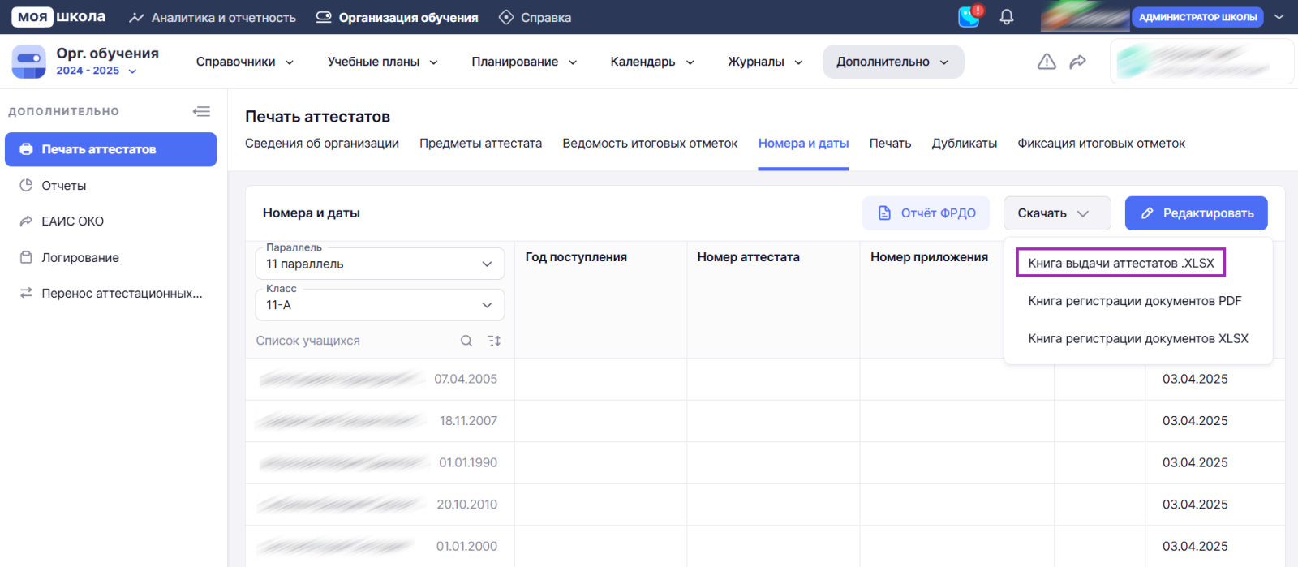Click the Редактировать button

coord(1196,213)
